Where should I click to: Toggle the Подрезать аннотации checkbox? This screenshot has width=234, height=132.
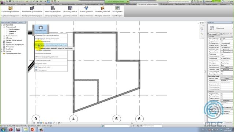click(222, 98)
